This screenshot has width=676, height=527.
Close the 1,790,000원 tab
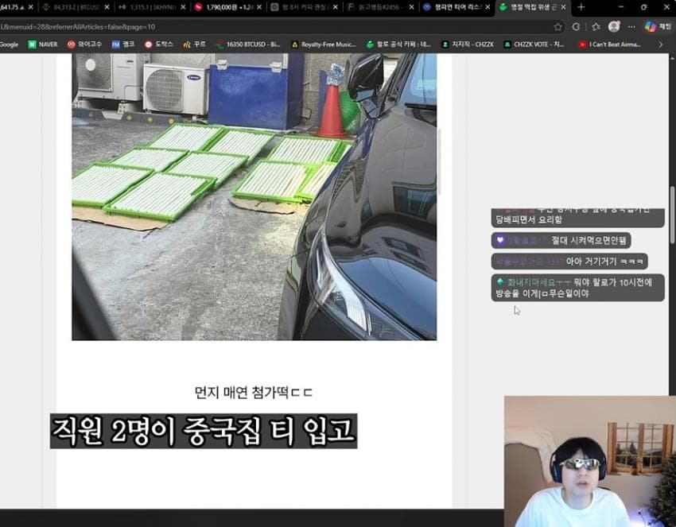[x=259, y=7]
